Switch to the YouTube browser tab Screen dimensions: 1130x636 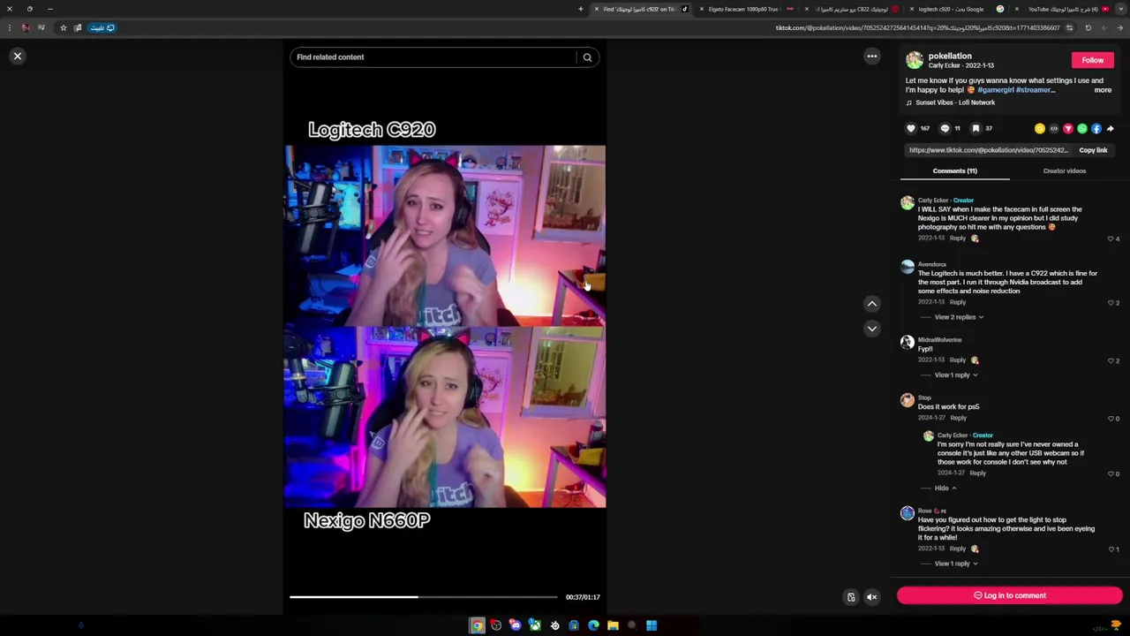1063,9
